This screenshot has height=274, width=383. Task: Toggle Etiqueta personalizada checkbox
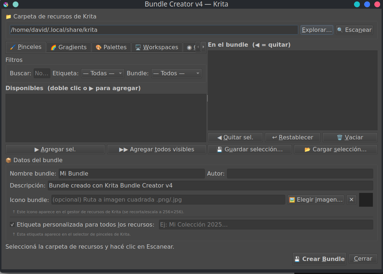(x=12, y=225)
